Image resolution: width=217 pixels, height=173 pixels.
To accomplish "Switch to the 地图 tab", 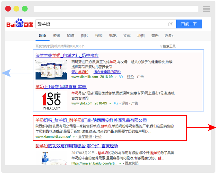I will pos(141,36).
